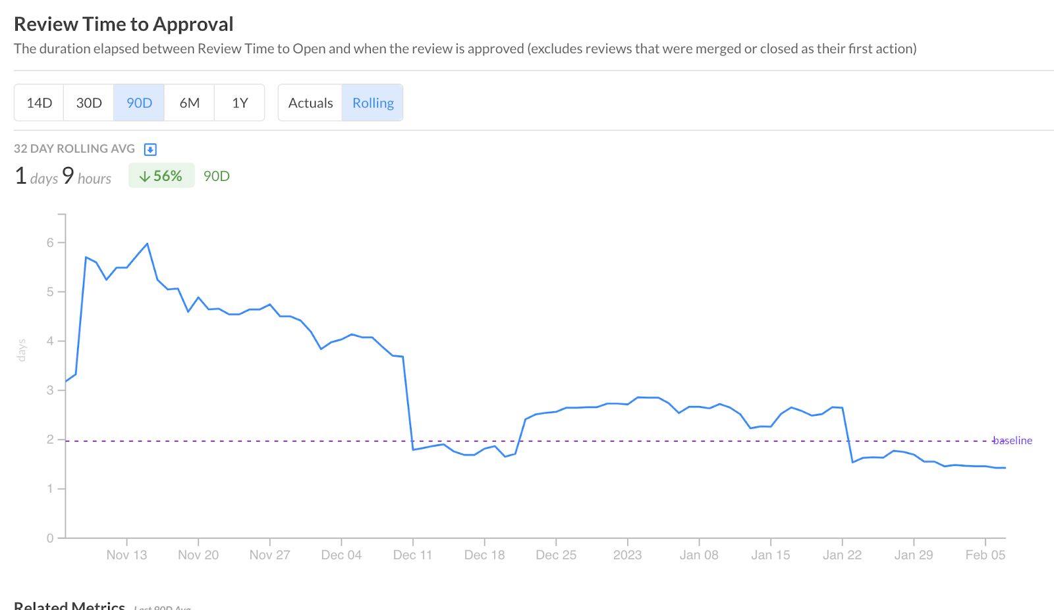Image resolution: width=1054 pixels, height=610 pixels.
Task: Select the 14D time range
Action: [39, 103]
